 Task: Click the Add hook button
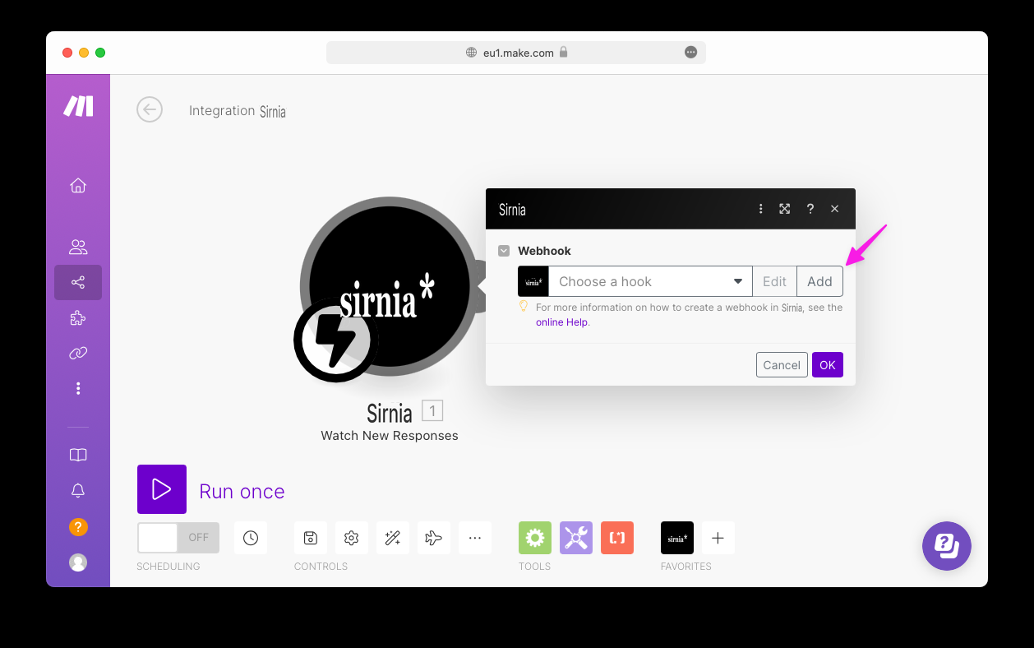[819, 281]
